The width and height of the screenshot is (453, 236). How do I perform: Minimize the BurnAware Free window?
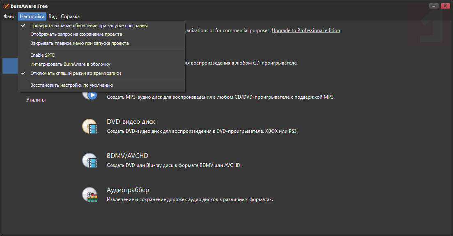click(x=434, y=6)
